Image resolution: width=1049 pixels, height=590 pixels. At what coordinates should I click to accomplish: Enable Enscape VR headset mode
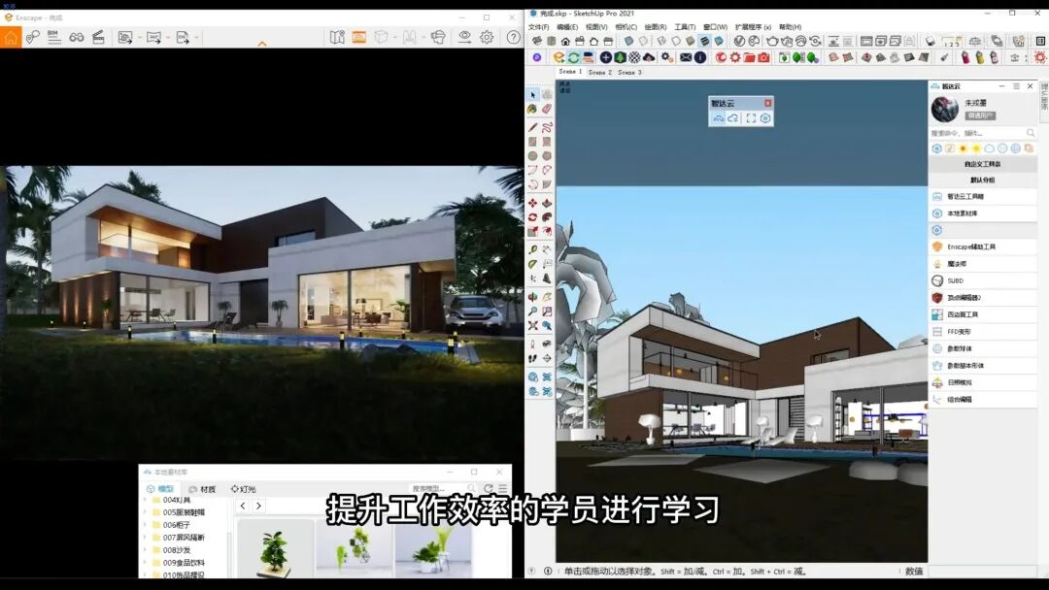pyautogui.click(x=438, y=38)
